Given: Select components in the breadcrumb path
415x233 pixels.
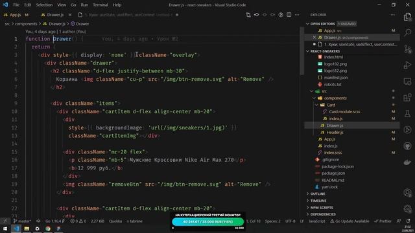Looking at the screenshot, I should [26, 24].
